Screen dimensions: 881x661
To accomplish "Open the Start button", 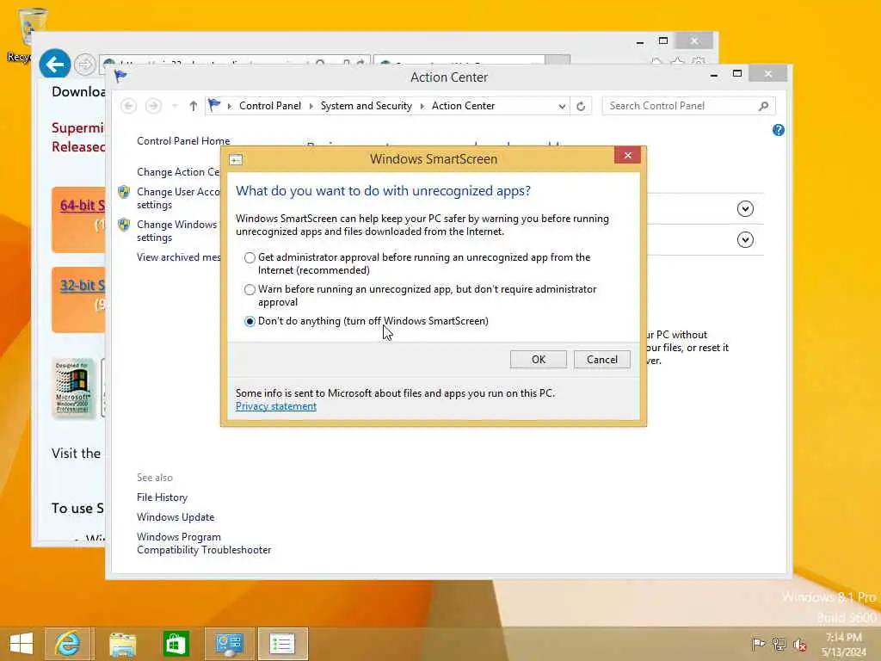I will click(22, 643).
